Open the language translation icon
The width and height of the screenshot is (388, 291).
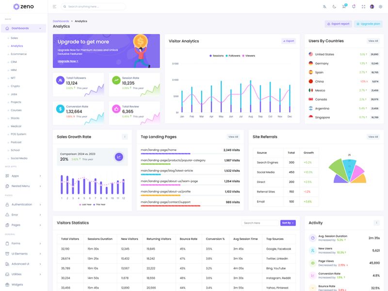coord(324,7)
